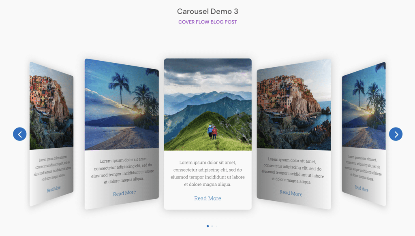Open Read More on the mountain hikers card
The image size is (415, 236).
click(x=207, y=198)
